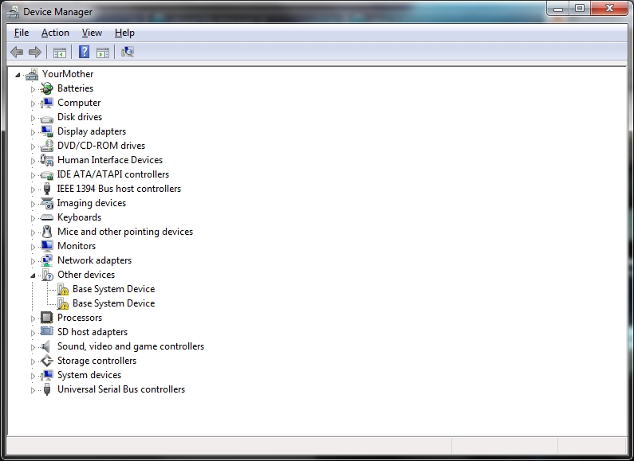The image size is (634, 461).
Task: Select IDE ATA/ATAPI controllers label
Action: (x=112, y=174)
